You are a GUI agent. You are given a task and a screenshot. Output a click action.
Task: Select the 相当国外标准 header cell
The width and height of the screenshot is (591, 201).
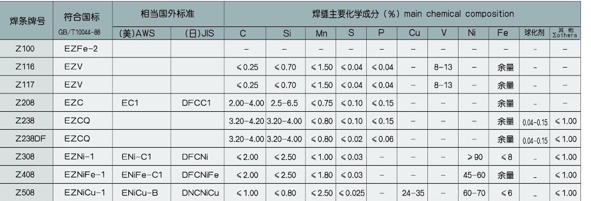(168, 14)
